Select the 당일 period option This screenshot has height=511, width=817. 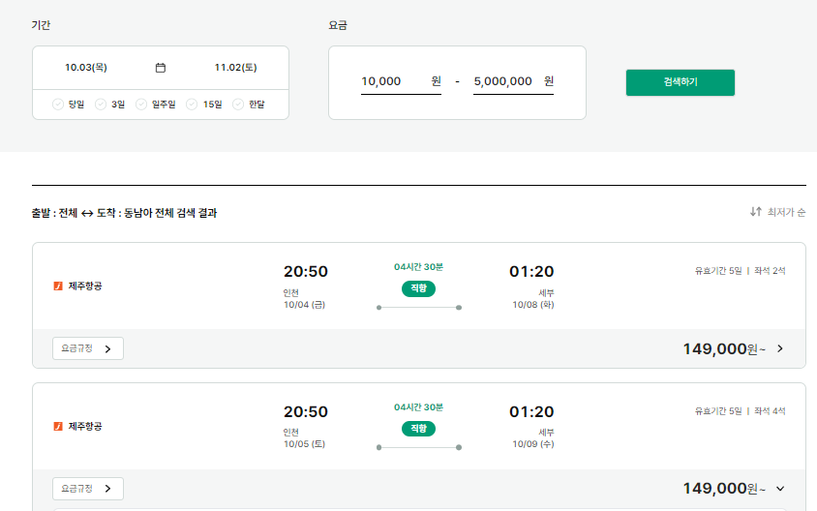point(69,105)
